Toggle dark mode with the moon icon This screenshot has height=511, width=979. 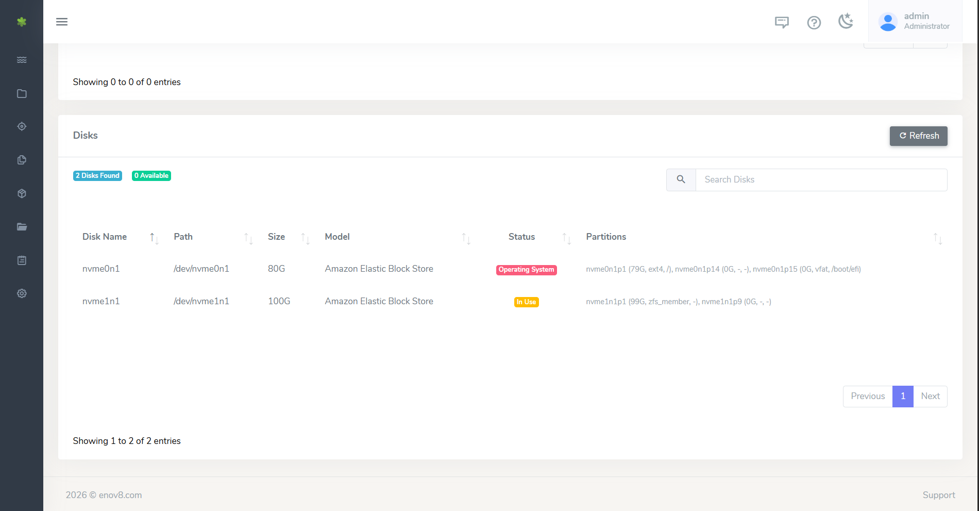846,22
